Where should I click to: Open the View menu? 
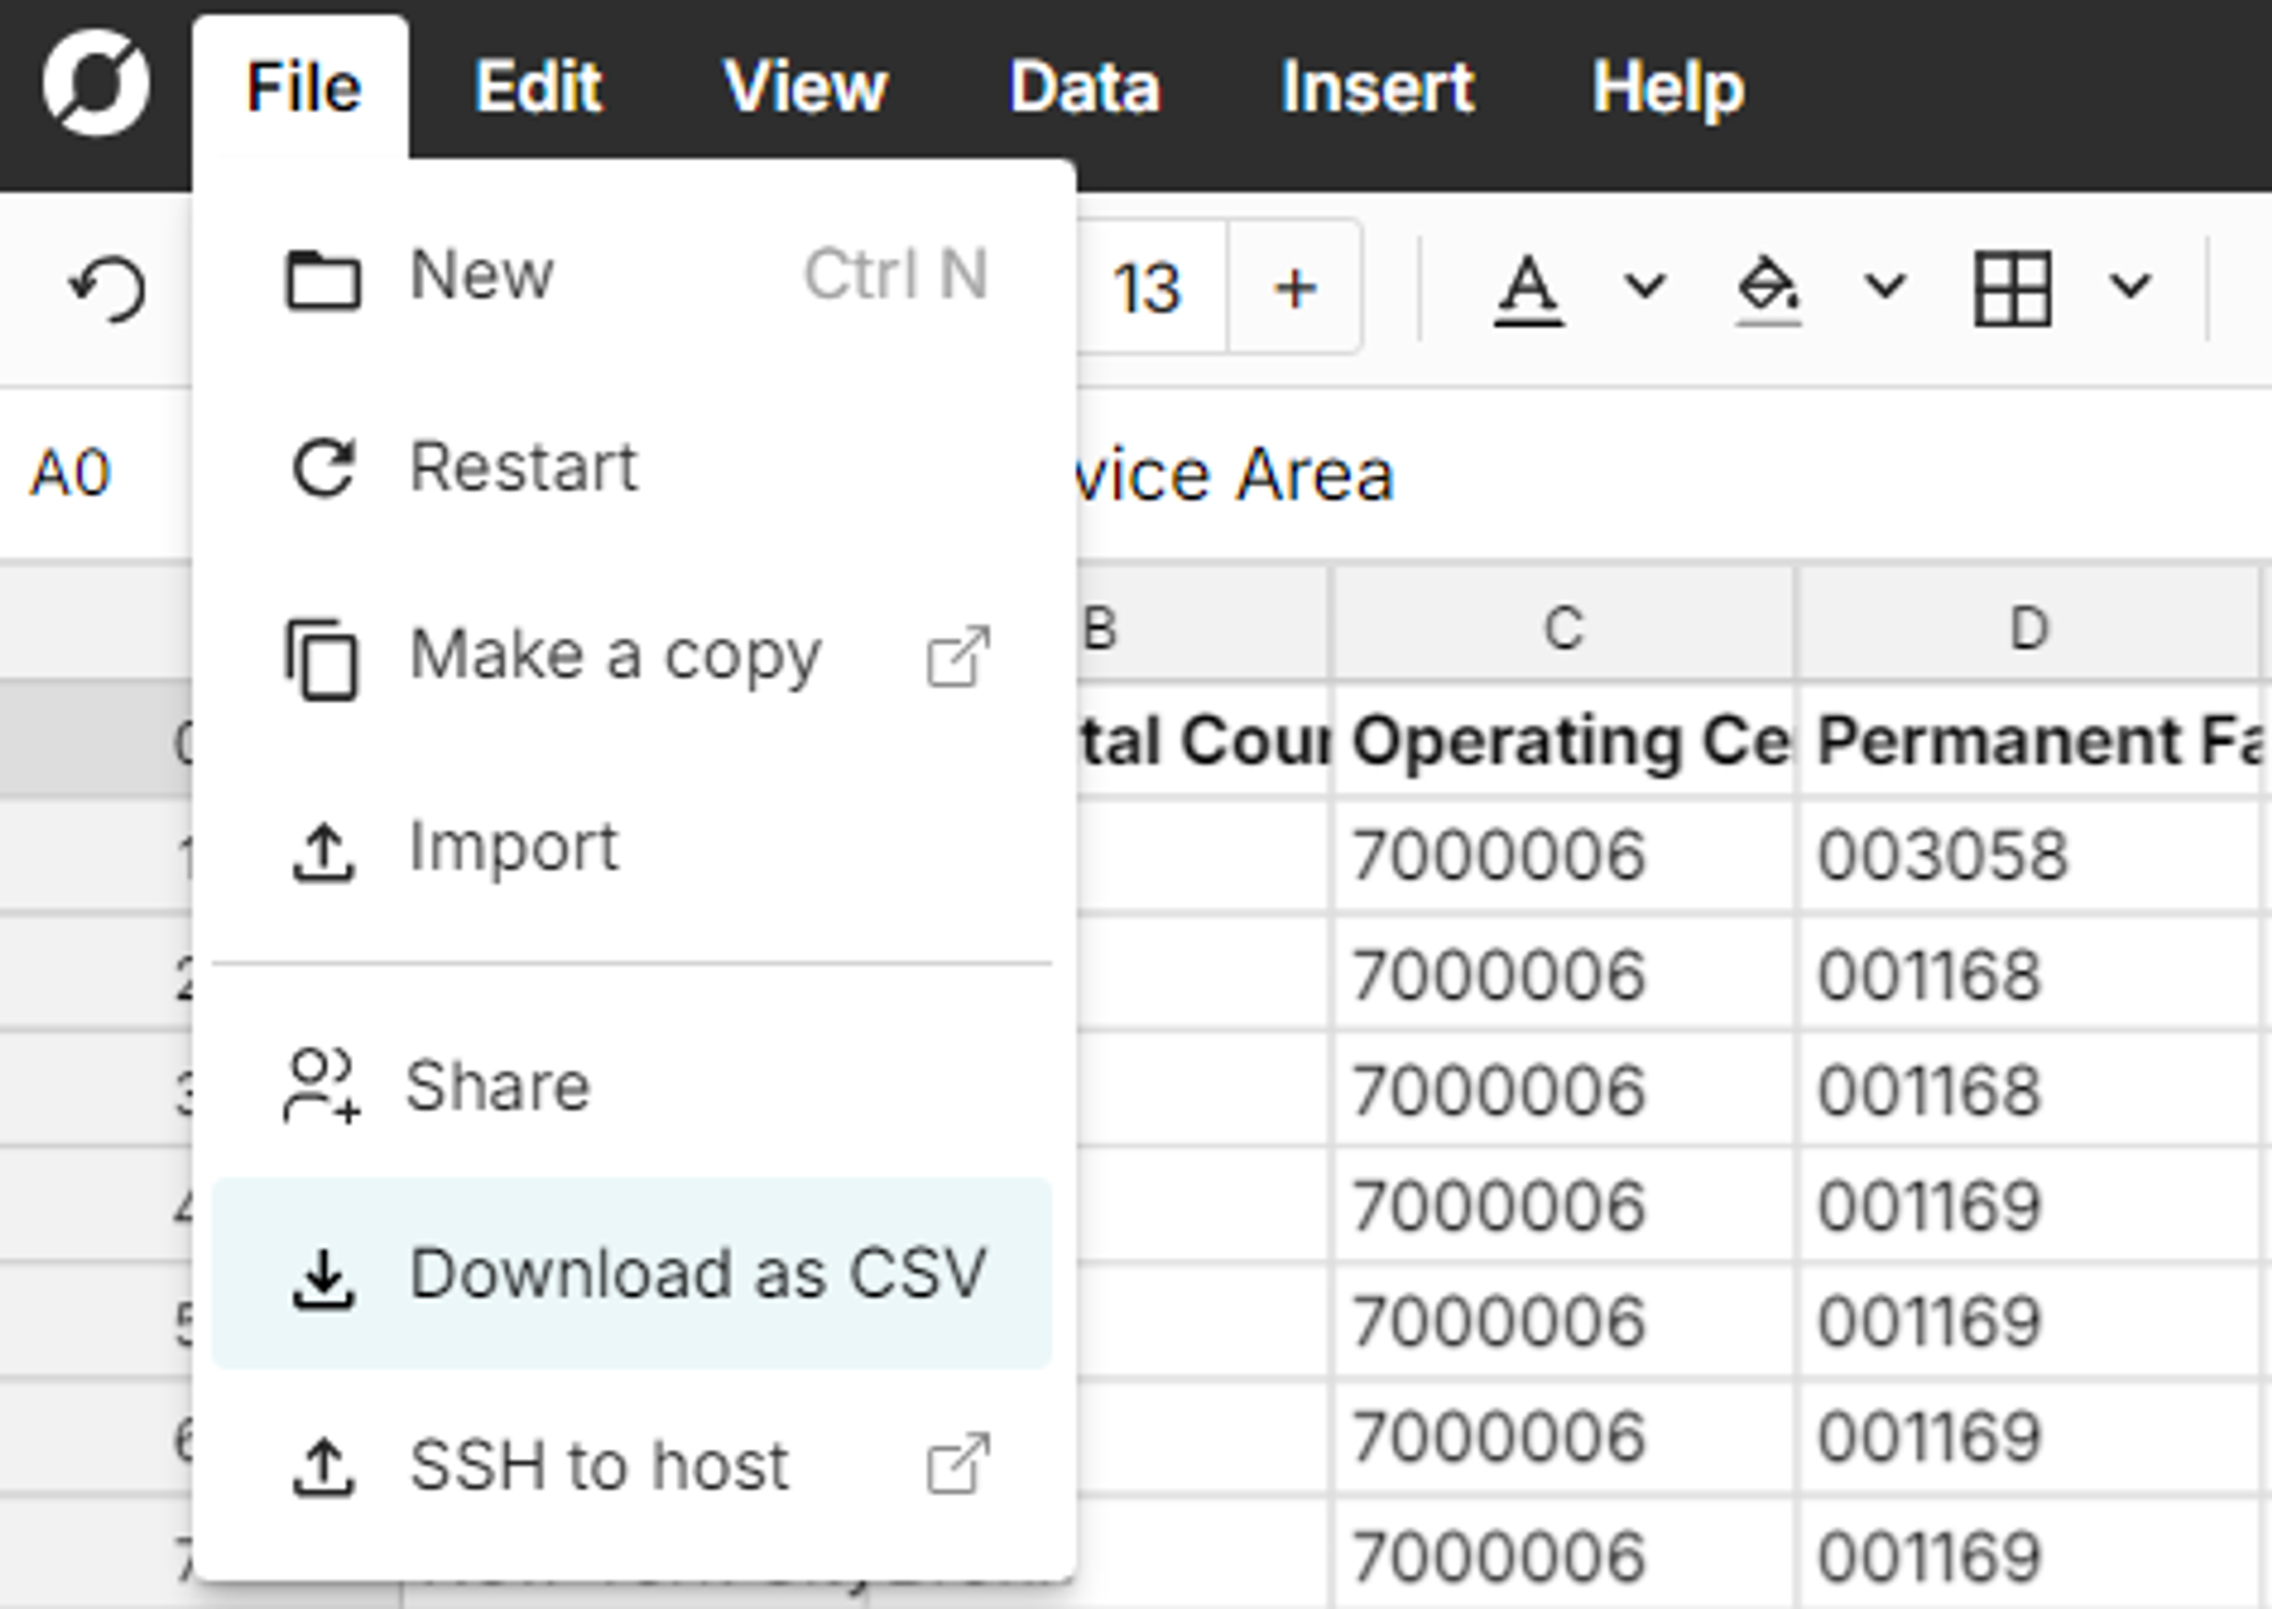tap(806, 87)
